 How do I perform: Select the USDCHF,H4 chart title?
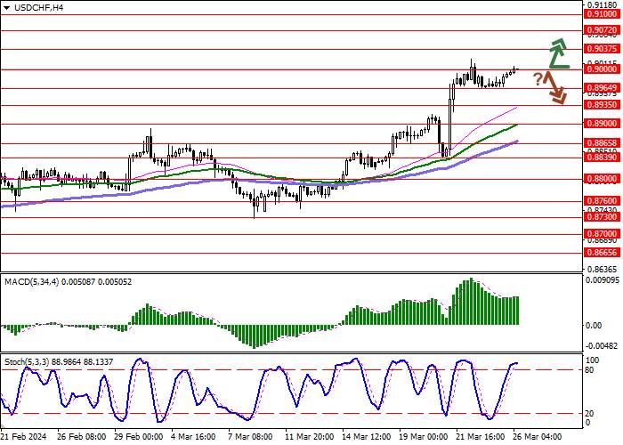pos(38,7)
